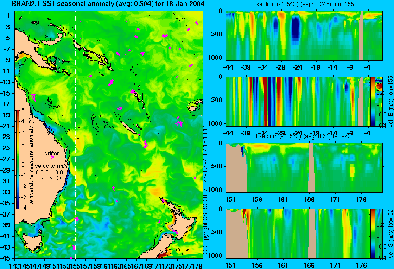Click the '5' value on the temperature color bar
Image resolution: width=394 pixels, height=269 pixels.
tap(23, 110)
